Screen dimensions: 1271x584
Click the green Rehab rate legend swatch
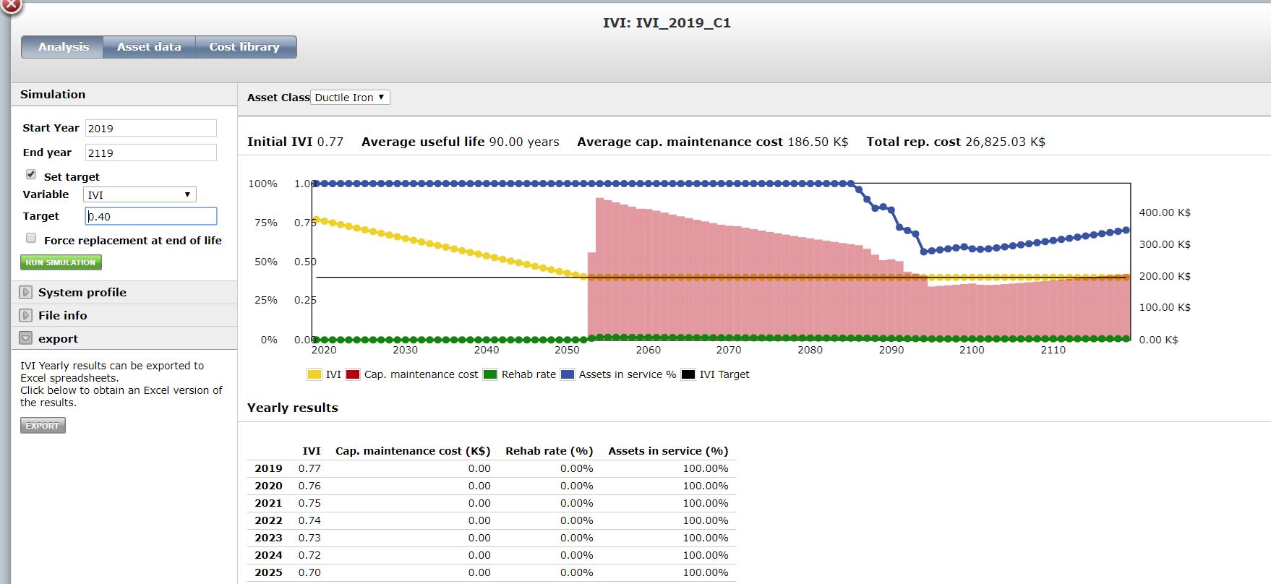coord(490,374)
